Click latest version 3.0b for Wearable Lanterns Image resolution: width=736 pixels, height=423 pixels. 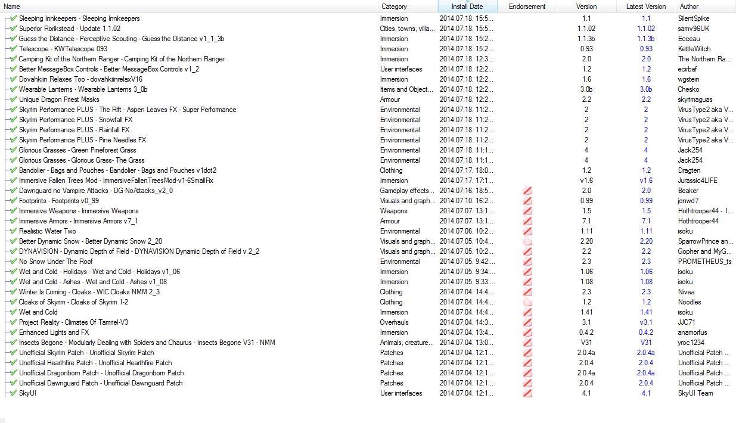(x=646, y=89)
